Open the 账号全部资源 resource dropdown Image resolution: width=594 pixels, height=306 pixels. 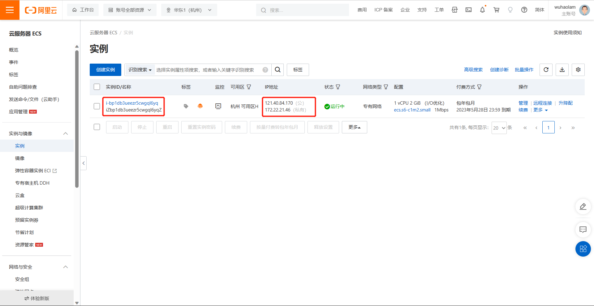130,10
